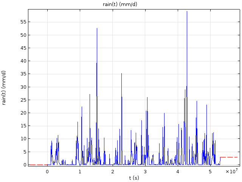The height and width of the screenshot is (182, 242).
Task: Click the x-axis tick label 0
Action: pyautogui.click(x=47, y=172)
